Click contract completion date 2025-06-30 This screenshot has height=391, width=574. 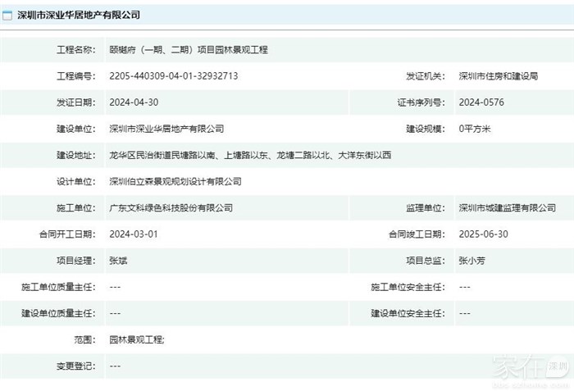pyautogui.click(x=484, y=234)
